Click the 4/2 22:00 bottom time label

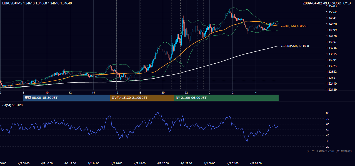[186, 164]
